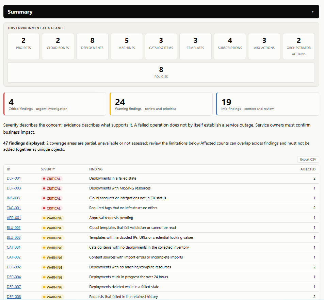Click 'Deployments in a failed state' text

(113, 178)
